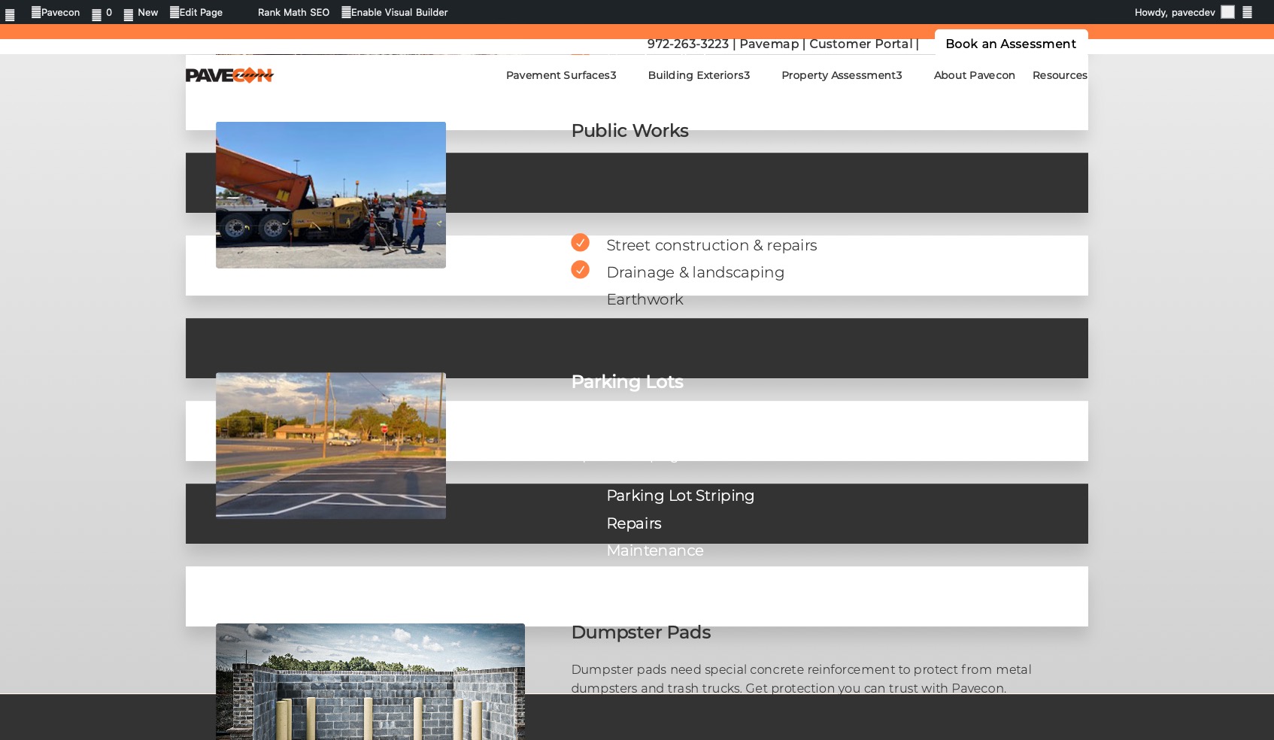
Task: Click Edit Page in admin bar
Action: pos(196,13)
